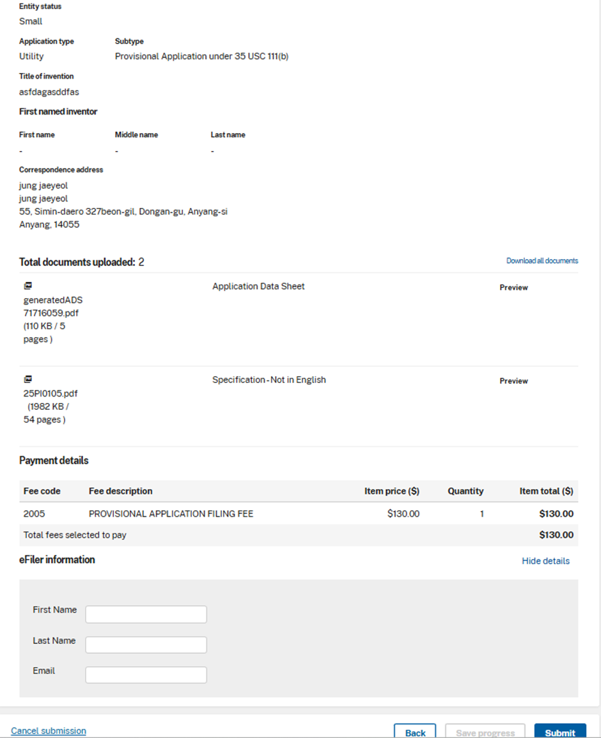601x738 pixels.
Task: Click Application Data Sheet document description
Action: point(258,286)
